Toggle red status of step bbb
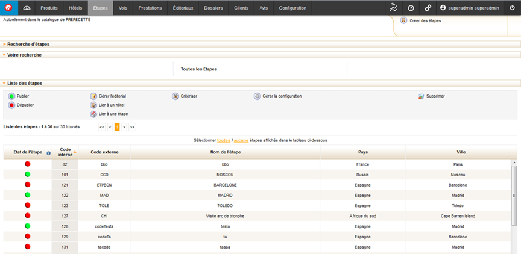This screenshot has height=254, width=521. [27, 164]
